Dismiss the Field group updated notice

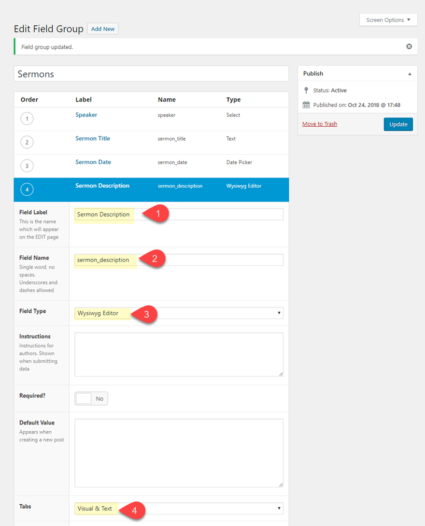(x=409, y=46)
